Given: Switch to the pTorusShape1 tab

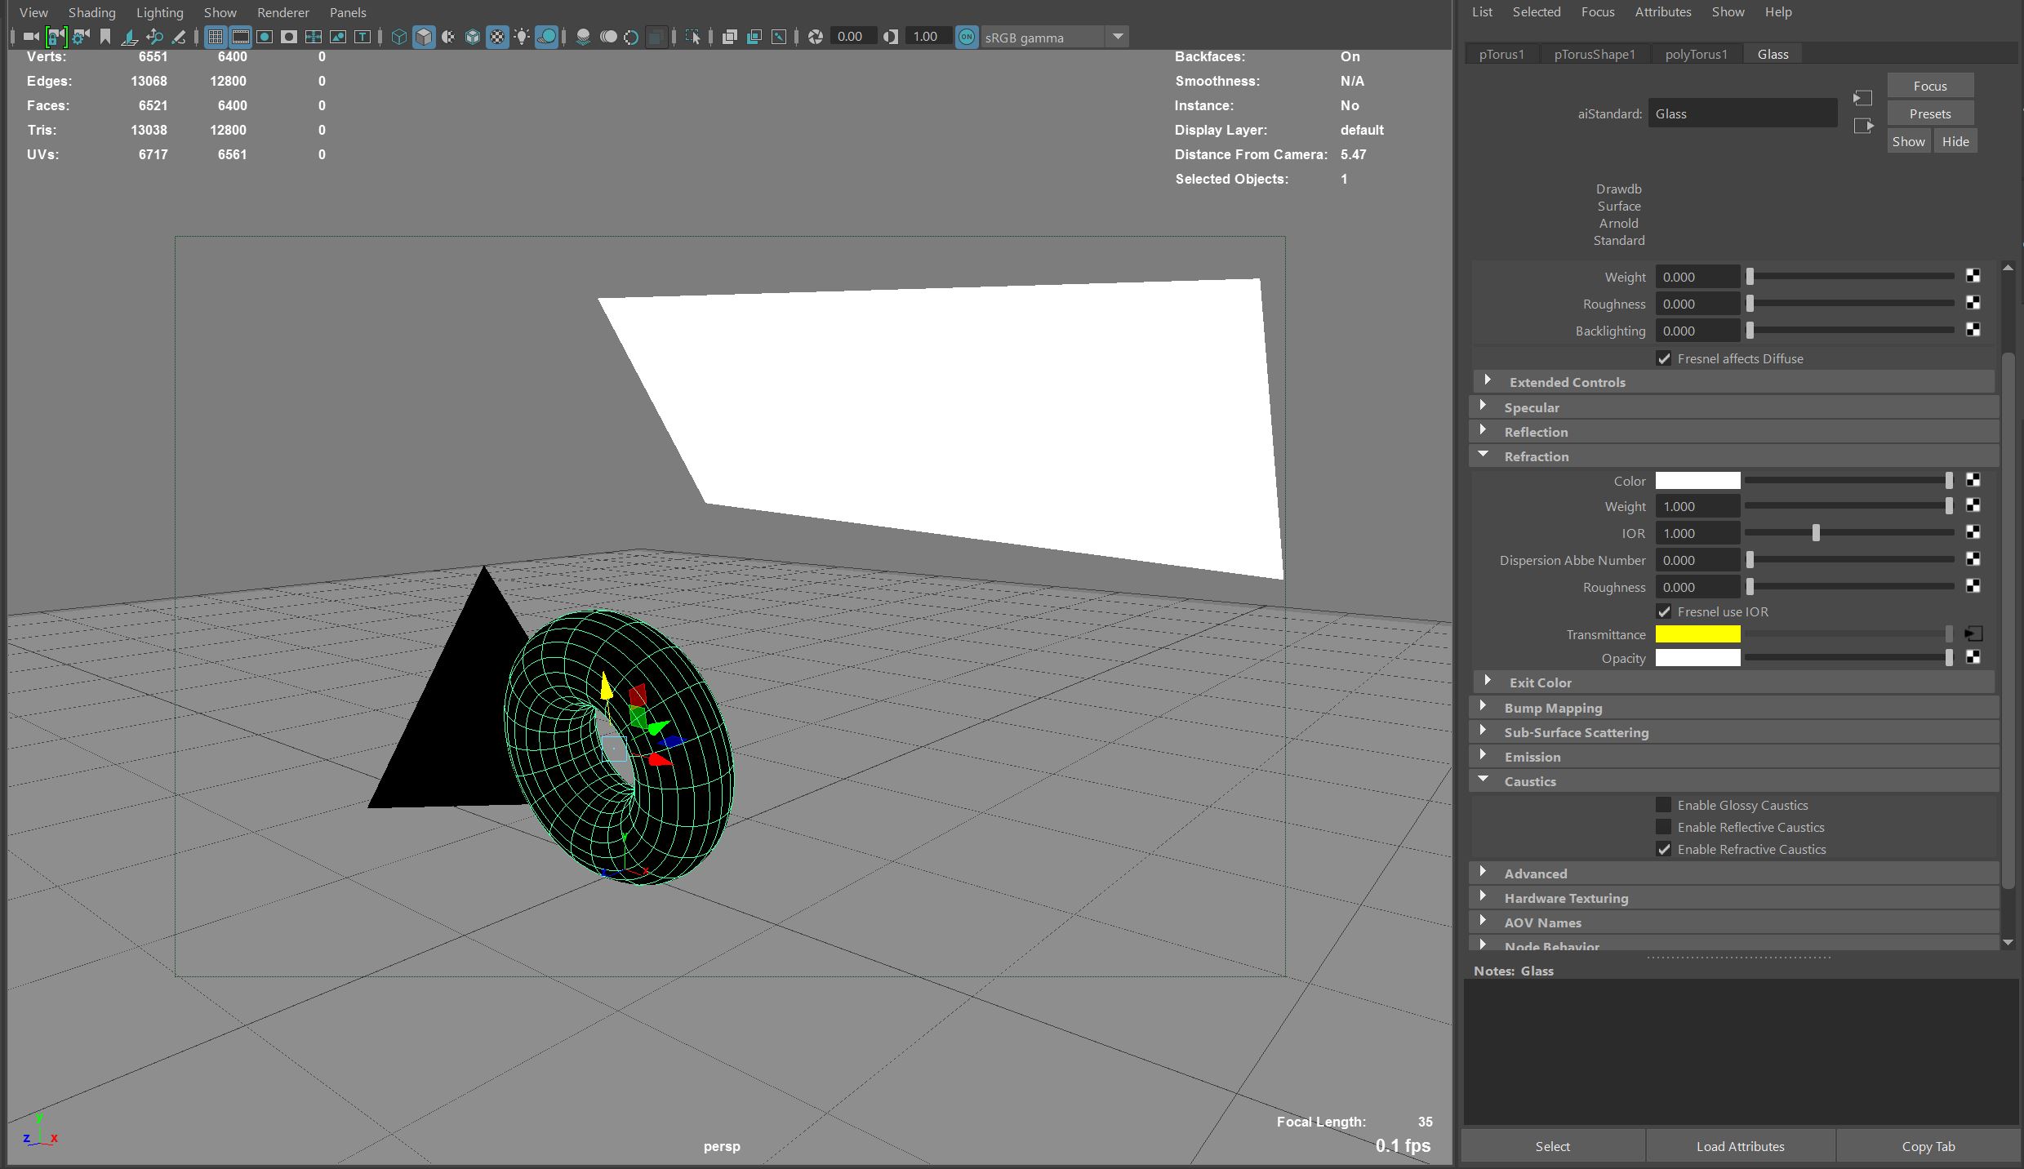Looking at the screenshot, I should coord(1594,54).
